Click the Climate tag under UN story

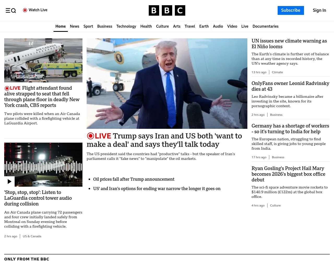point(277,72)
